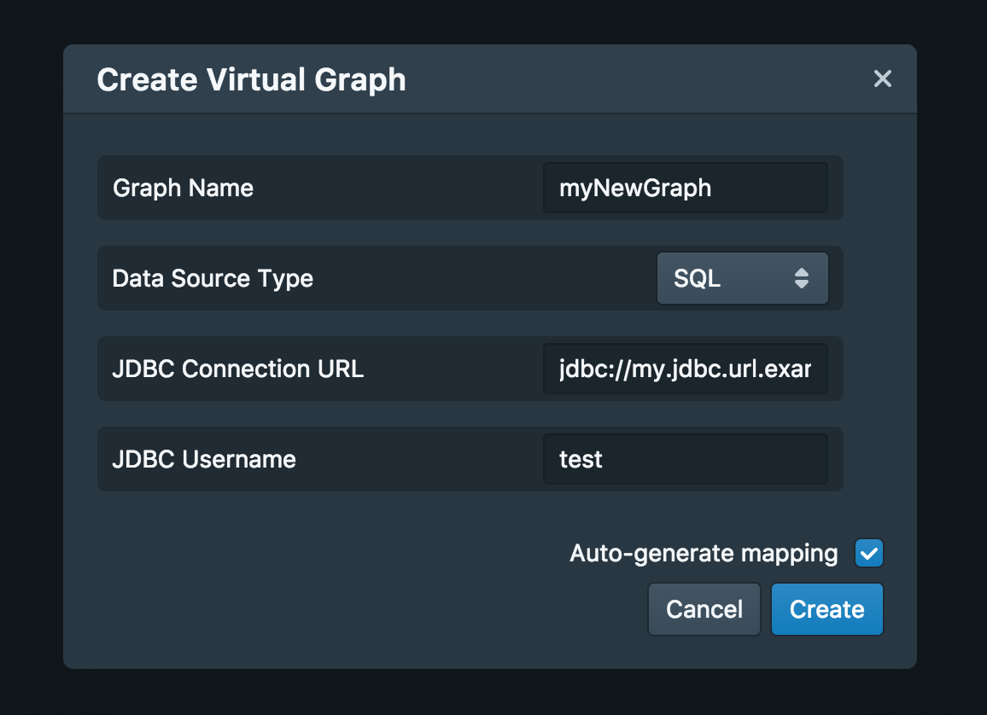This screenshot has height=715, width=987.
Task: Open the Data Source Type dropdown
Action: click(x=742, y=278)
